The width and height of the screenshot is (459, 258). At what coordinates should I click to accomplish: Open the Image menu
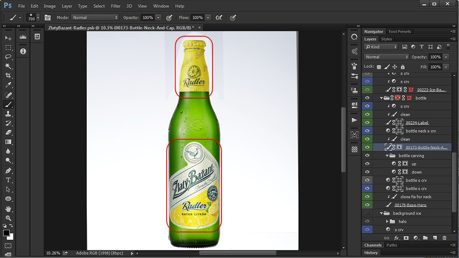(50, 6)
